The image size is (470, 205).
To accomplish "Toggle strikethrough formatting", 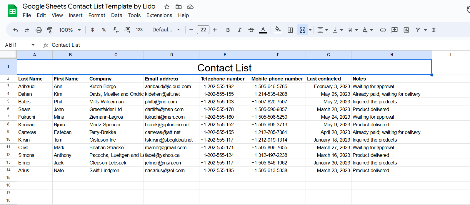I will pyautogui.click(x=251, y=30).
